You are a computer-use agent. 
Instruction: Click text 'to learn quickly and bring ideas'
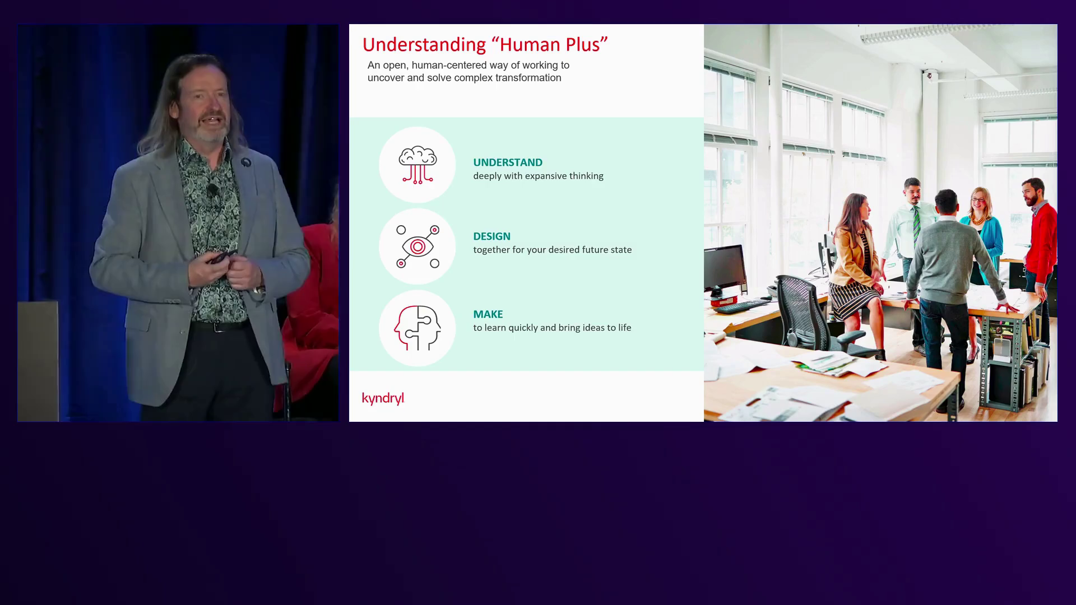tap(552, 328)
